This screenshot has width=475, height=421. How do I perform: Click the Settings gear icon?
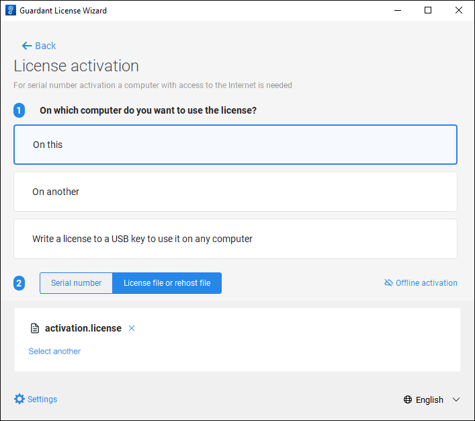[19, 399]
